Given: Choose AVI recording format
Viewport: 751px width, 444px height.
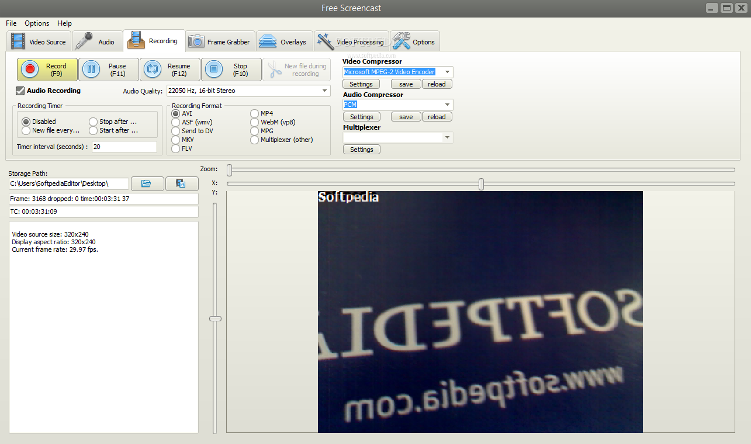Looking at the screenshot, I should click(176, 113).
